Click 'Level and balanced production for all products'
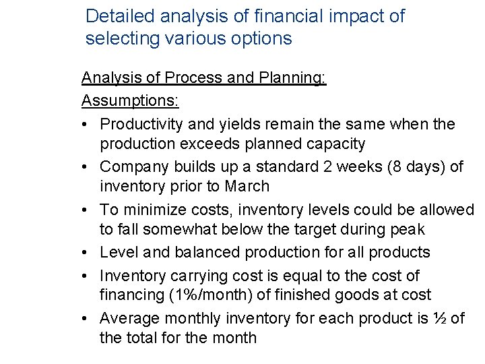 click(x=265, y=252)
